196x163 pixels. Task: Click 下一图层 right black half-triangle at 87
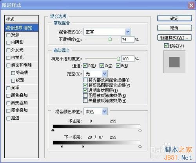pyautogui.click(x=83, y=146)
